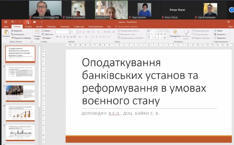This screenshot has width=234, height=145.
Task: Open the Файл tab
Action: (x=6, y=27)
